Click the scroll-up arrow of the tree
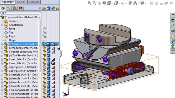The height and width of the screenshot is (98, 175). pyautogui.click(x=40, y=17)
